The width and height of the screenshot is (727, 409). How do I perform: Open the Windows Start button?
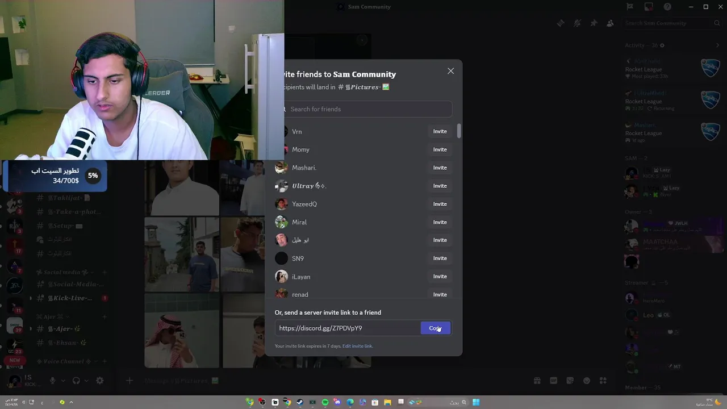point(476,402)
